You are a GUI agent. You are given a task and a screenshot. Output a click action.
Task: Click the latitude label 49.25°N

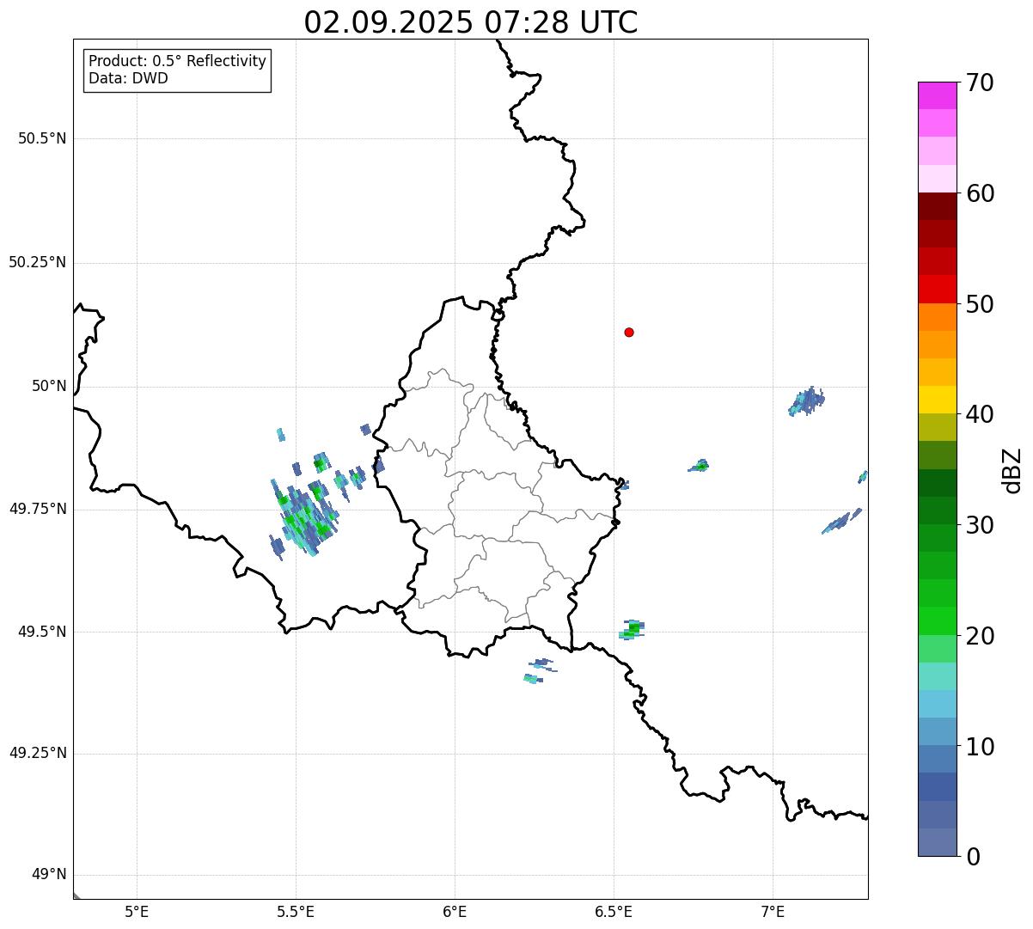(x=38, y=754)
